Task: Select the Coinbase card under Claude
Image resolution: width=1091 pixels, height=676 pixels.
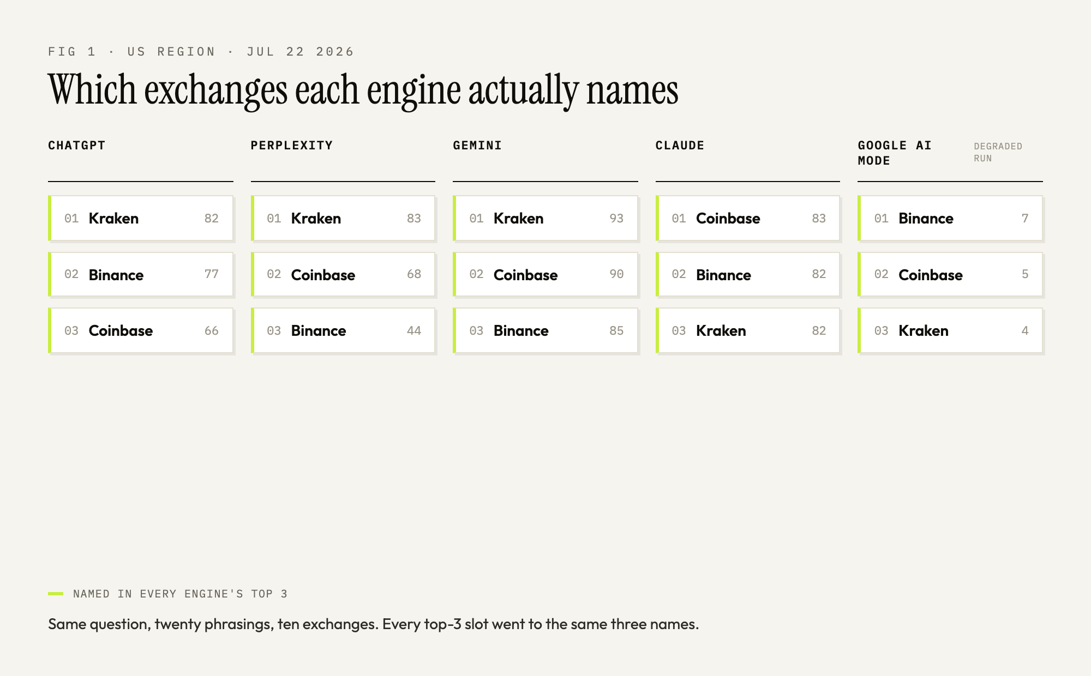Action: click(748, 218)
